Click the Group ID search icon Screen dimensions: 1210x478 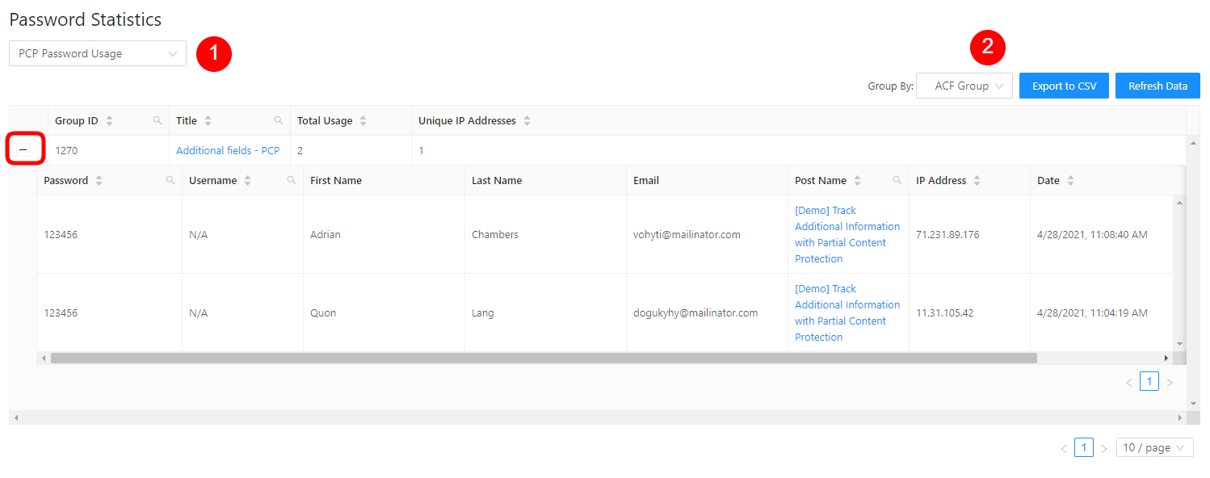(x=158, y=121)
